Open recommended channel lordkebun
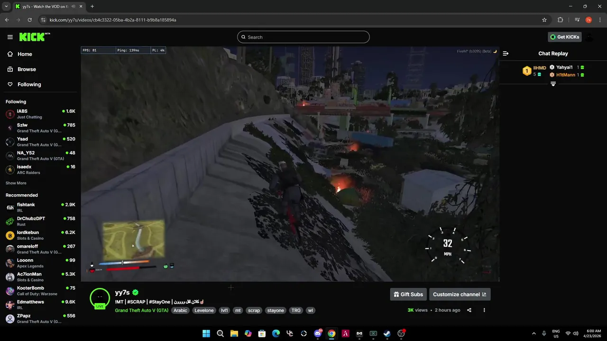The height and width of the screenshot is (341, 607). pos(40,235)
